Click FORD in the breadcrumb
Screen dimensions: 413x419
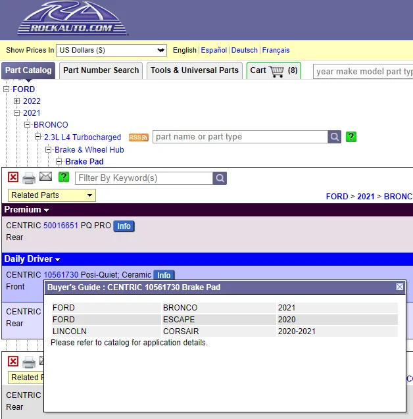(x=337, y=197)
